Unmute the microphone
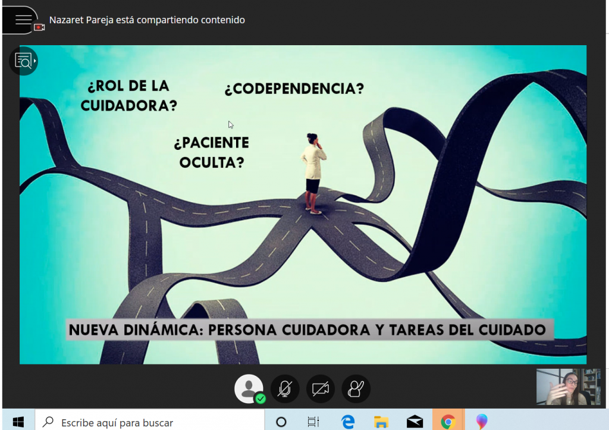The width and height of the screenshot is (609, 430). click(x=285, y=389)
